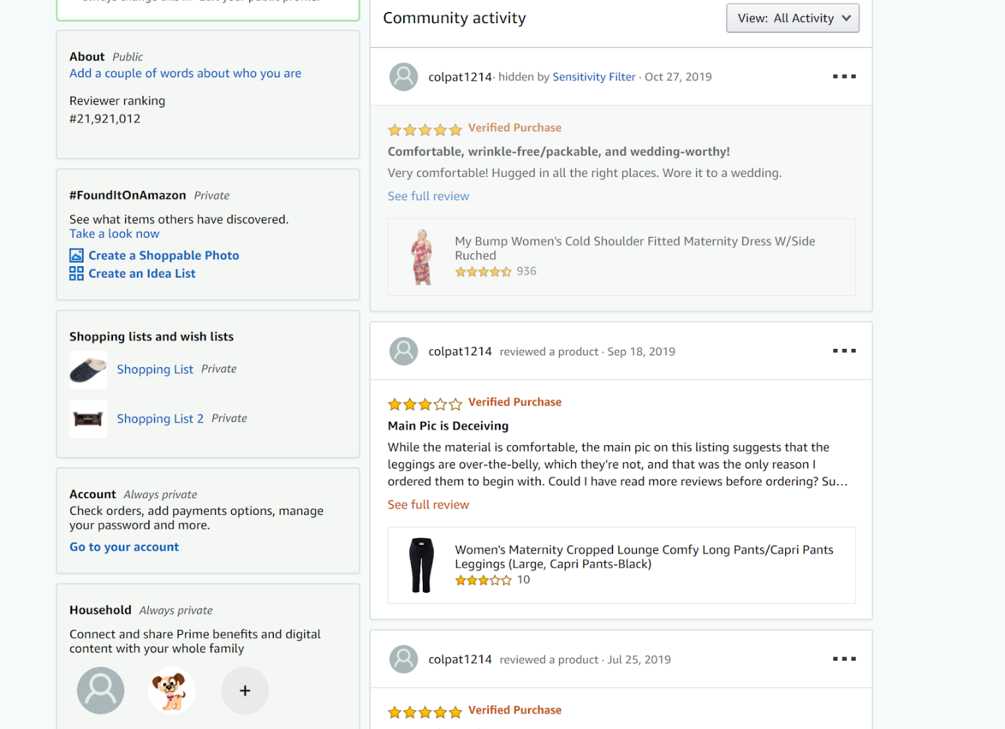Viewport: 1005px width, 729px height.
Task: Add a household member with plus button
Action: click(x=244, y=690)
